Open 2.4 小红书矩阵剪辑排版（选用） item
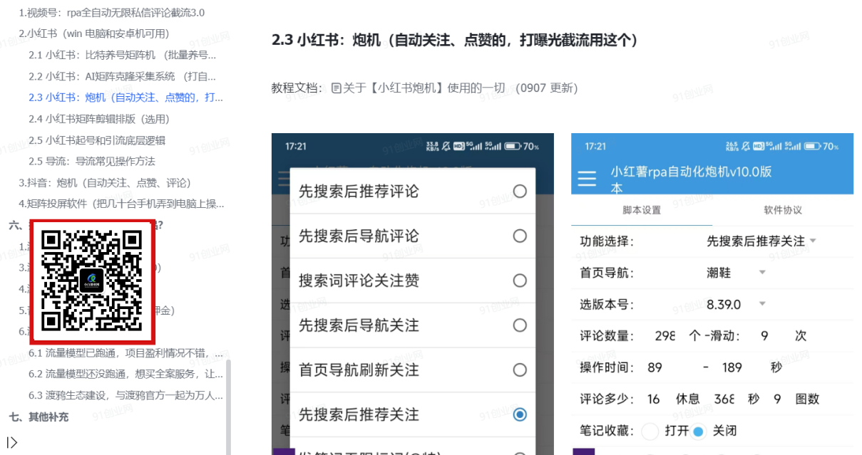This screenshot has height=455, width=862. pos(99,119)
